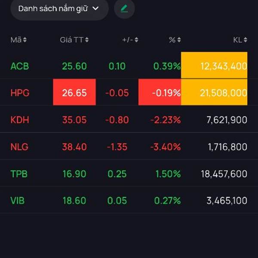Image resolution: width=258 pixels, height=258 pixels.
Task: Open the HPG stock ticker
Action: click(x=20, y=93)
